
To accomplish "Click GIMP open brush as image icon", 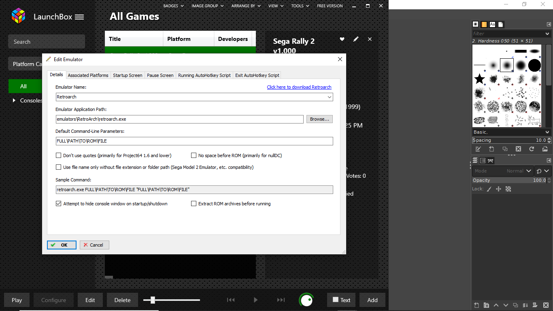I will [545, 149].
